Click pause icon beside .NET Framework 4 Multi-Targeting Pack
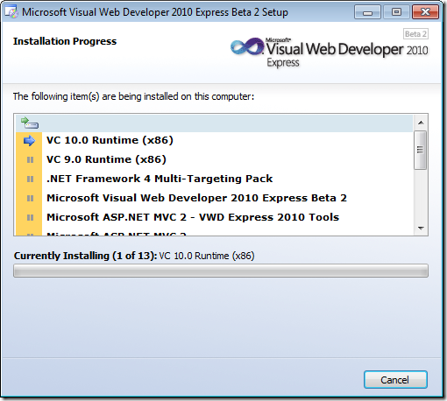 click(x=30, y=179)
